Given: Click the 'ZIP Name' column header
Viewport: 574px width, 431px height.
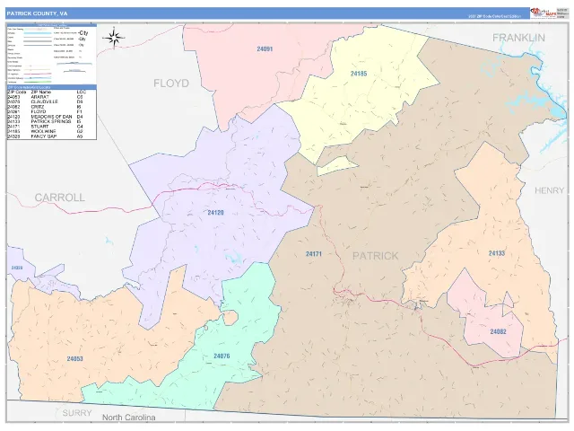Looking at the screenshot, I should coord(41,92).
